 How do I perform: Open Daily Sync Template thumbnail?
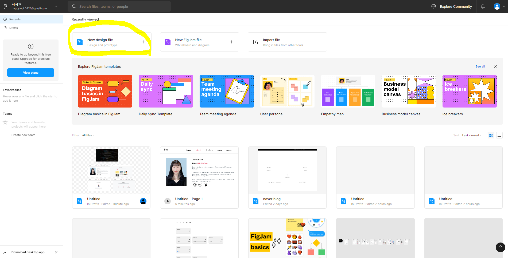pos(166,91)
